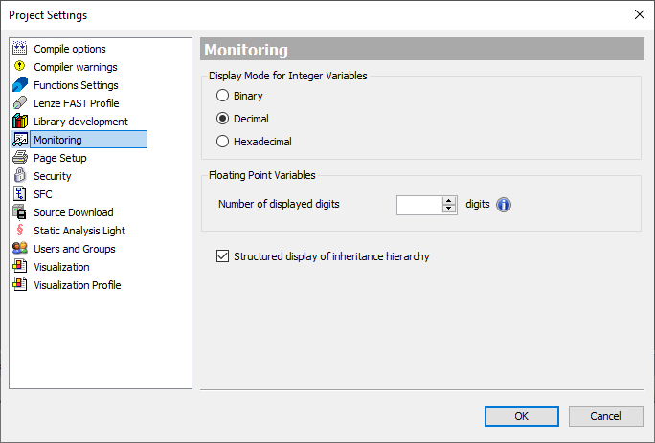Screen dimensions: 655x443
Task: Click the Monitoring header title
Action: click(246, 50)
